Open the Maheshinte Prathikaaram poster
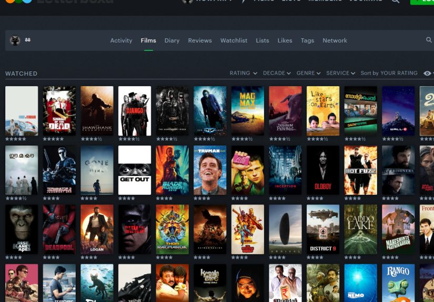This screenshot has height=302, width=434. pyautogui.click(x=398, y=230)
